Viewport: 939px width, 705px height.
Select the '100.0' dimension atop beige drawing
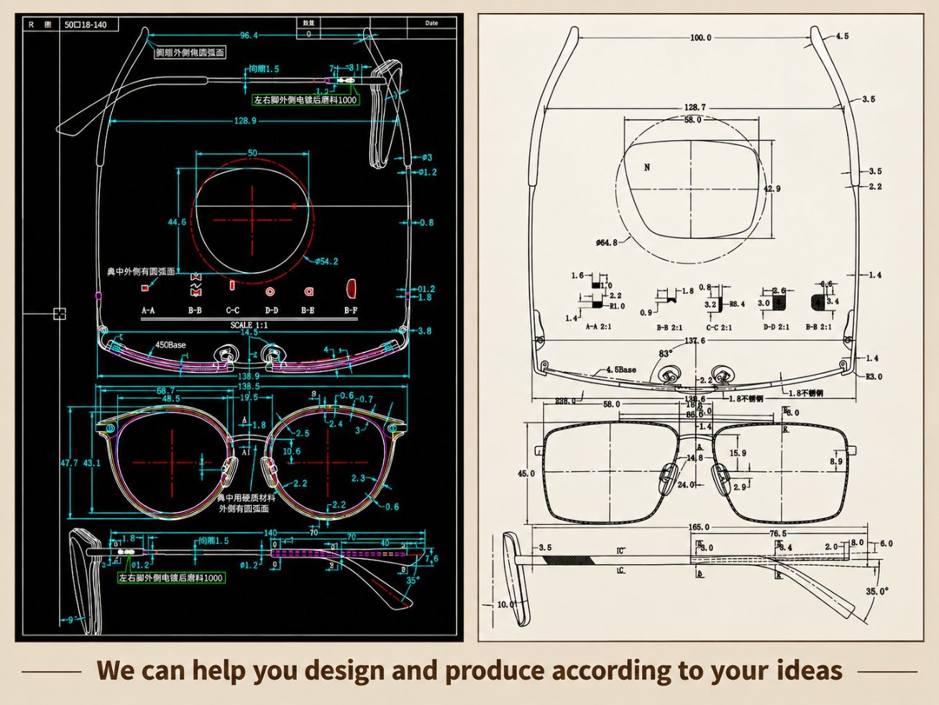700,37
